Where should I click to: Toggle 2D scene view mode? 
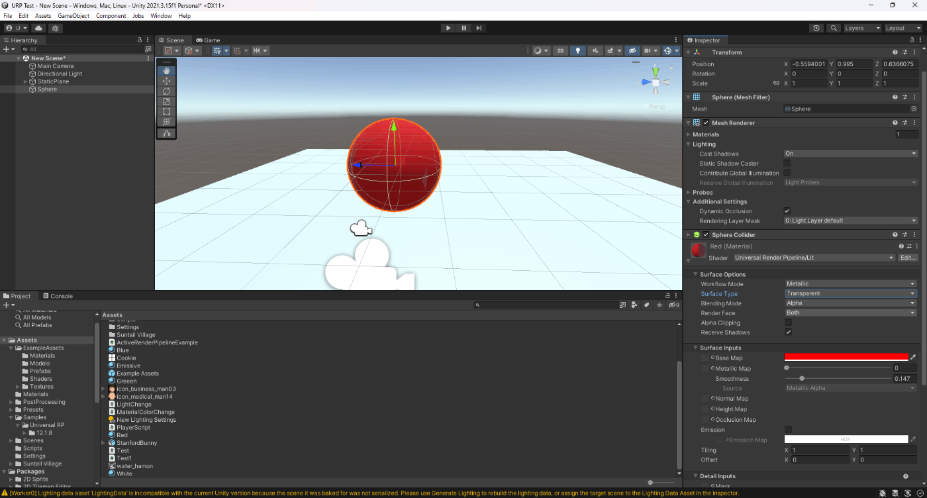click(560, 50)
